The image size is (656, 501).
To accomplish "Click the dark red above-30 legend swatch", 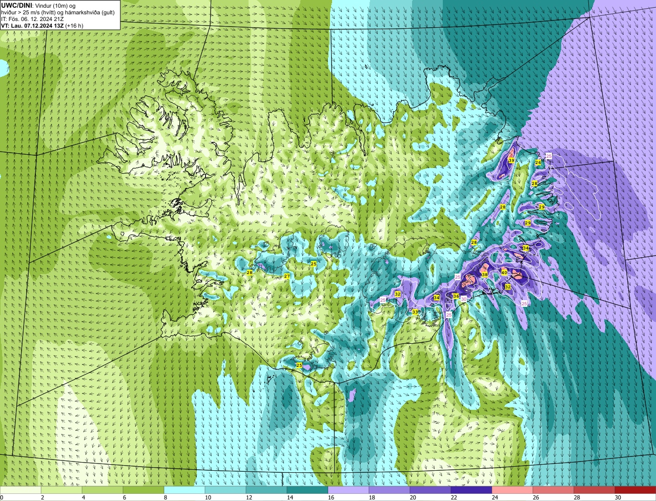I will pos(635,490).
